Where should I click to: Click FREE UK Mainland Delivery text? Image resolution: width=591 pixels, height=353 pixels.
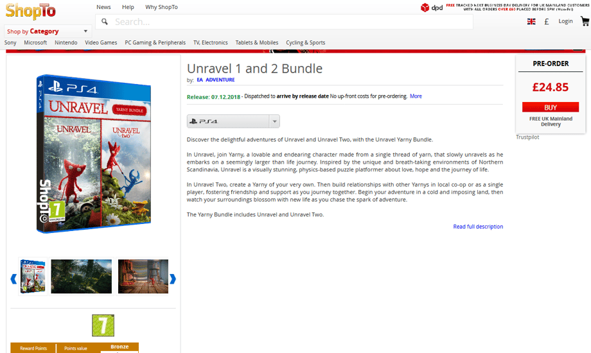[x=551, y=121]
